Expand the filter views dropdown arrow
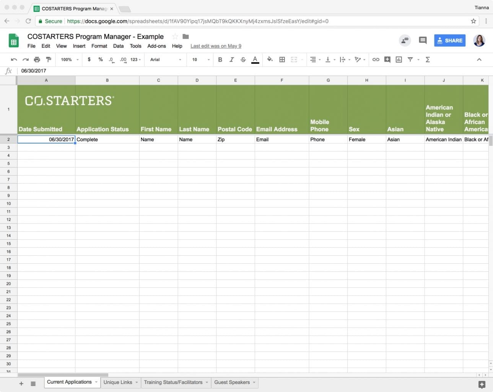Image resolution: width=493 pixels, height=392 pixels. 418,60
